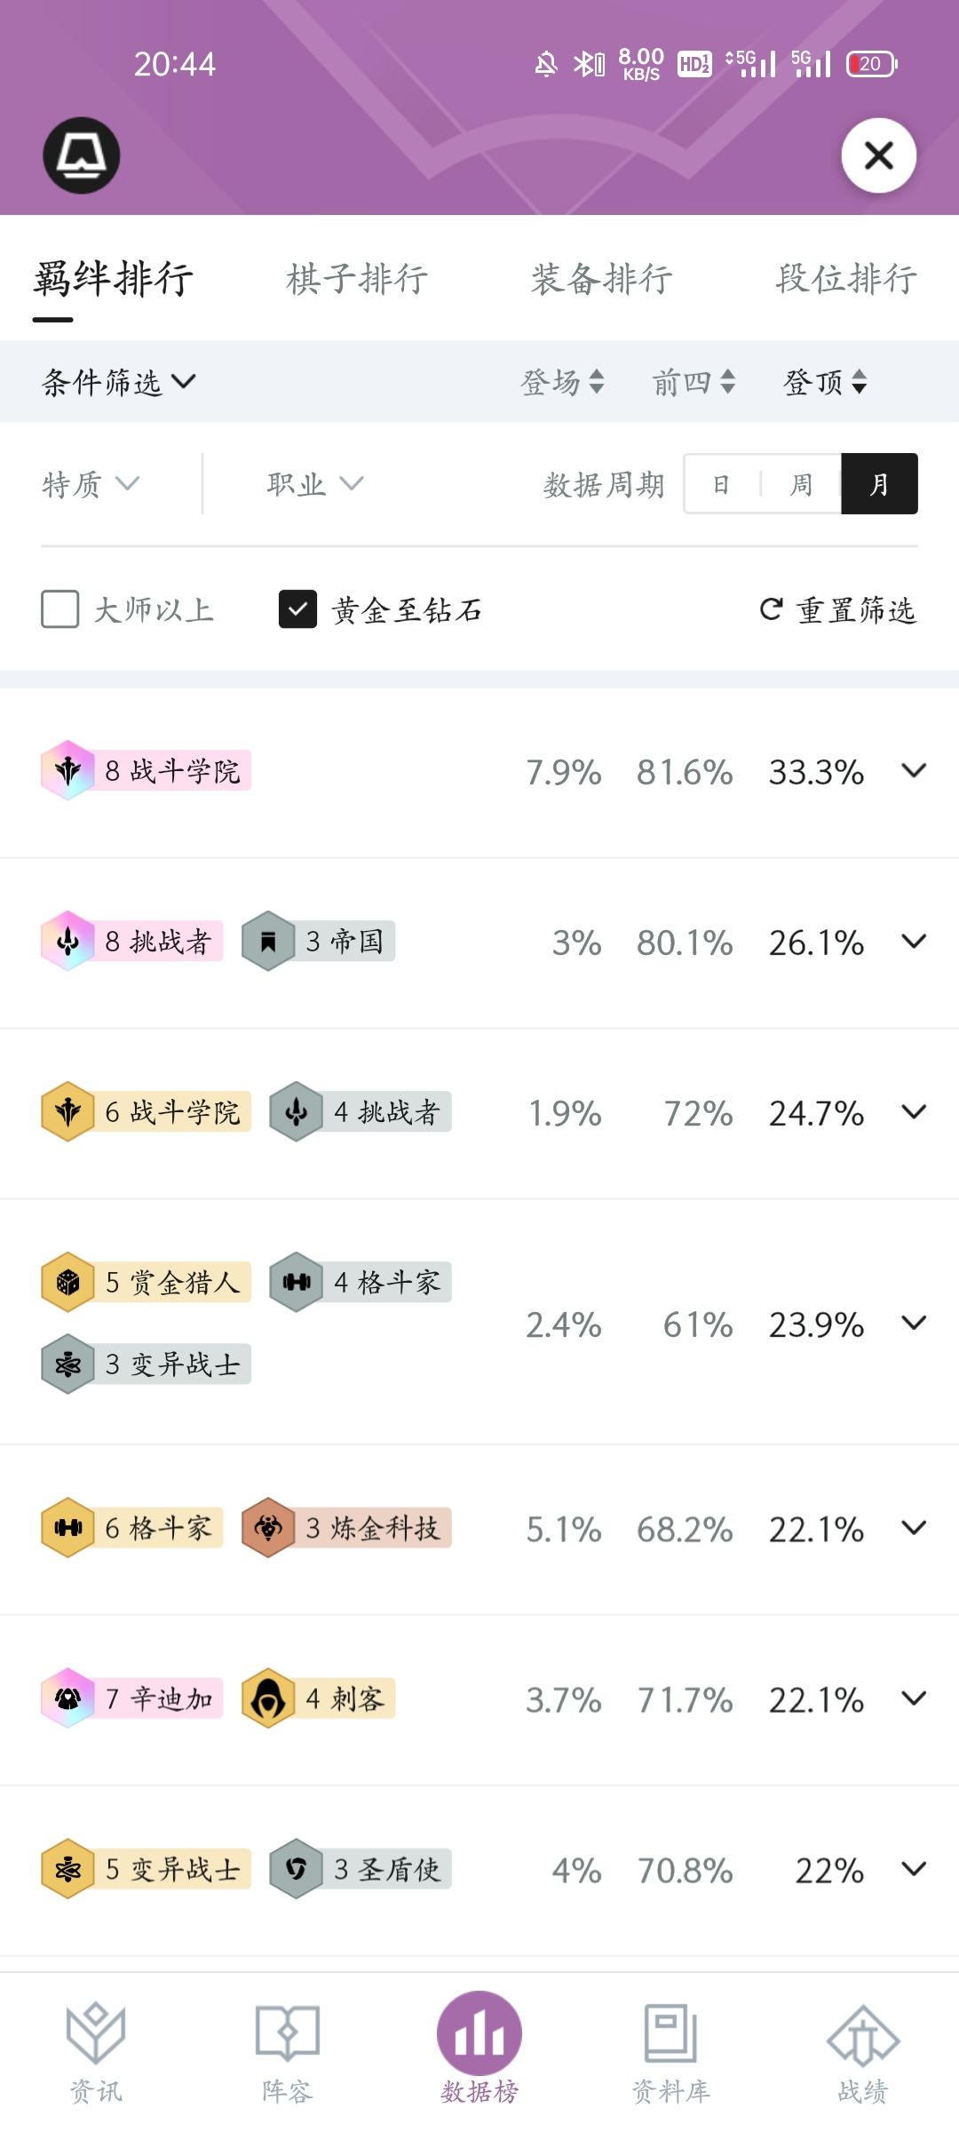Tap the 3 帝国 trait badge icon
Screen dimensions: 959x2132
point(268,941)
